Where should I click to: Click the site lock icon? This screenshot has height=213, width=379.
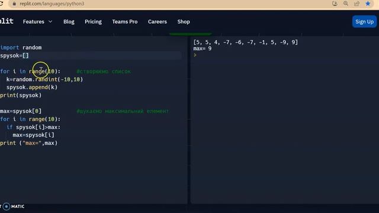14,4
